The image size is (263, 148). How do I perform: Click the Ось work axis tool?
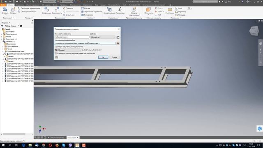pyautogui.click(x=158, y=8)
